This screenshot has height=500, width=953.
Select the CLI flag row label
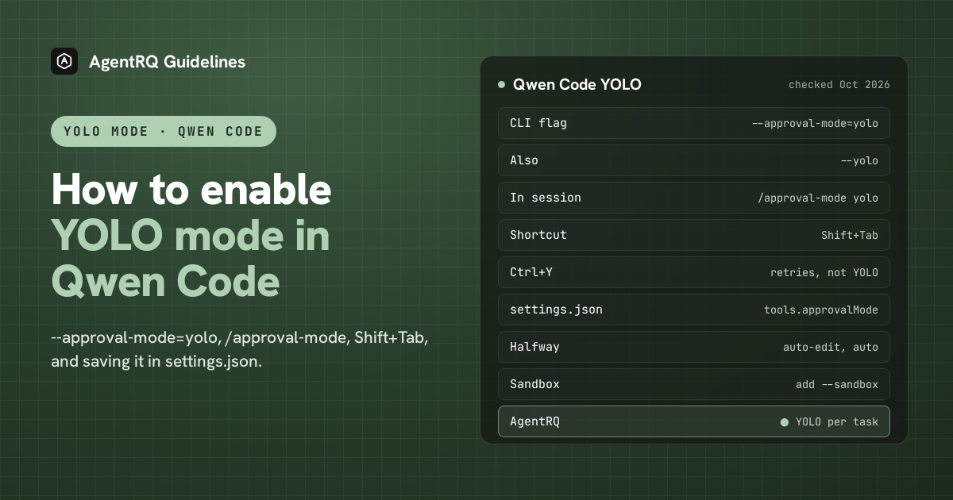(x=538, y=123)
